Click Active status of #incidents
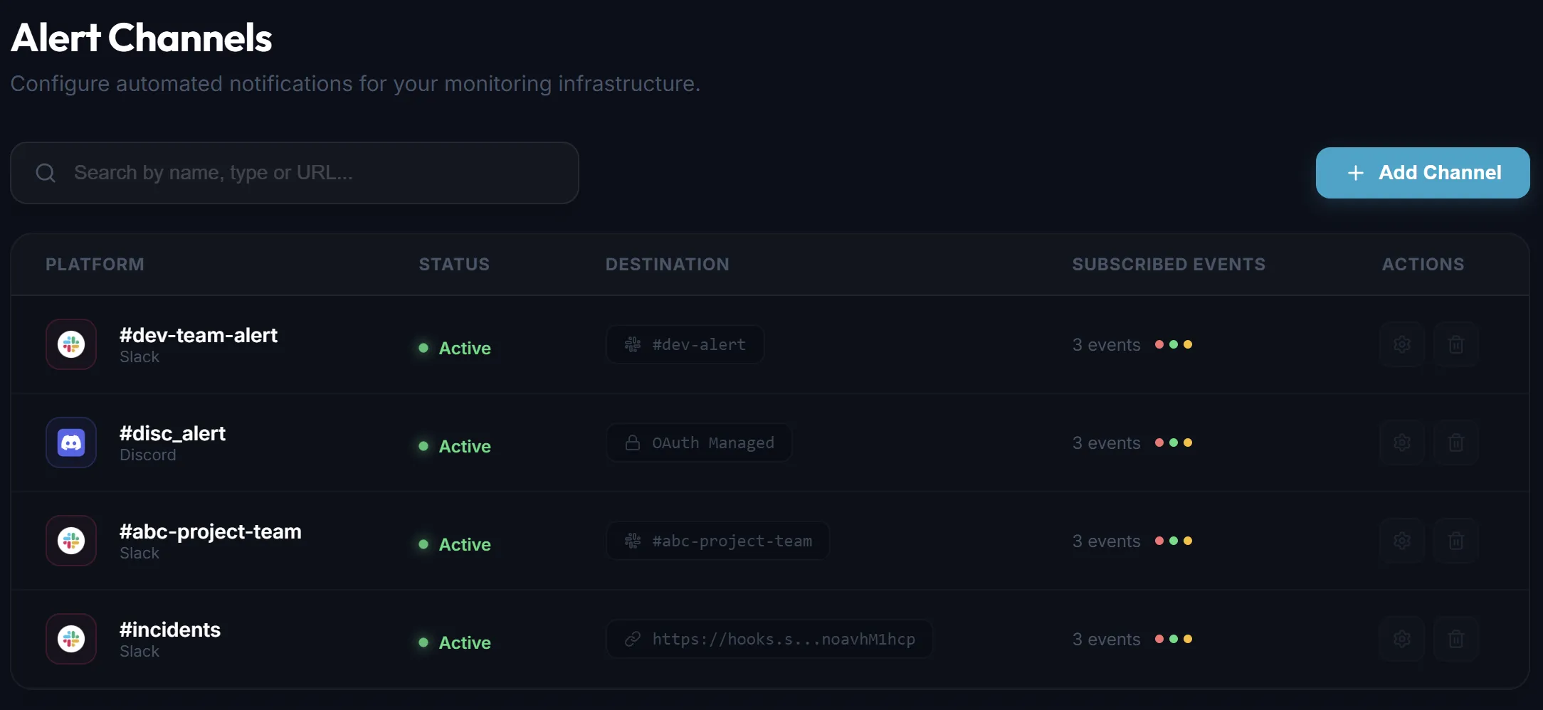The height and width of the screenshot is (710, 1543). tap(455, 642)
